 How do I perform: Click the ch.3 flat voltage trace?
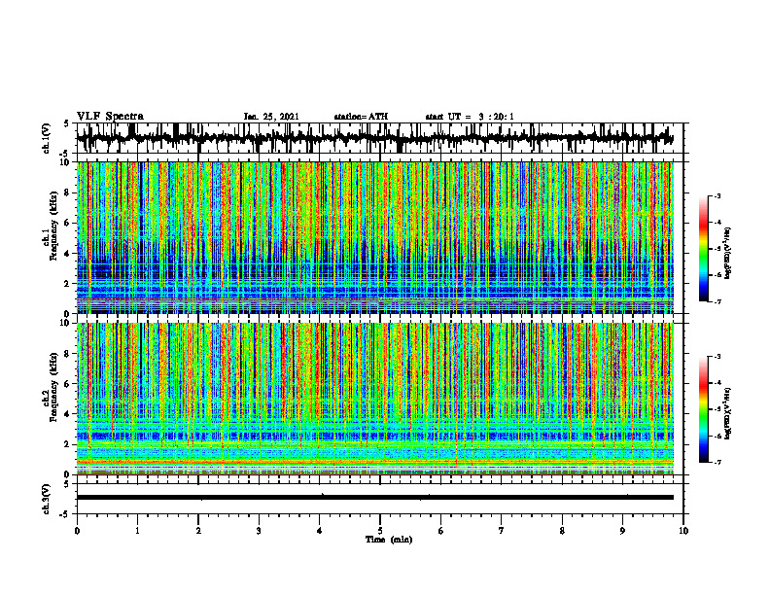point(374,498)
